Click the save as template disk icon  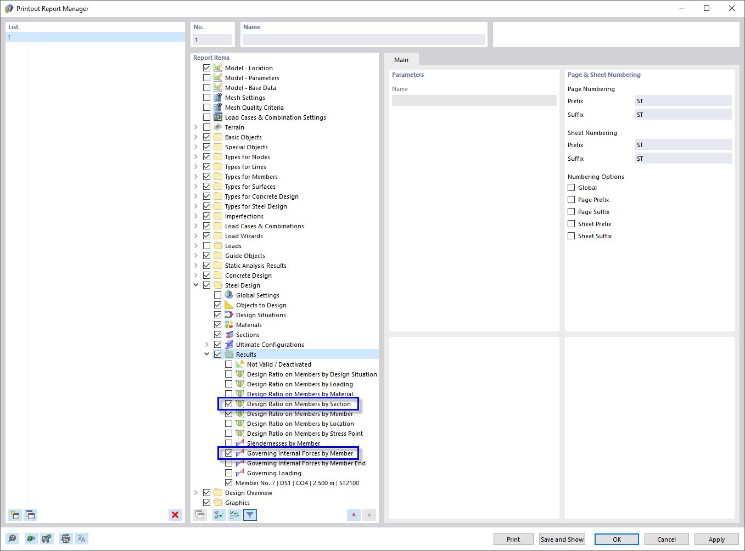[47, 538]
